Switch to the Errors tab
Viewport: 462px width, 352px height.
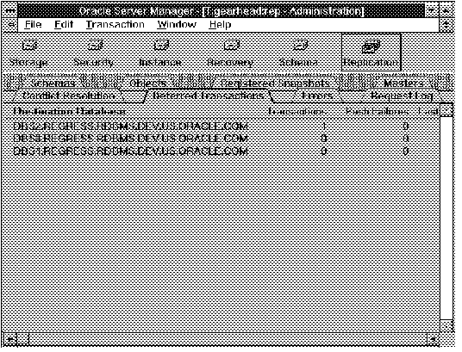[317, 96]
